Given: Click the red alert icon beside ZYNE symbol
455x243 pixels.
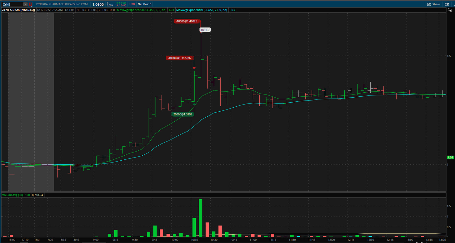Looking at the screenshot, I should point(30,4).
